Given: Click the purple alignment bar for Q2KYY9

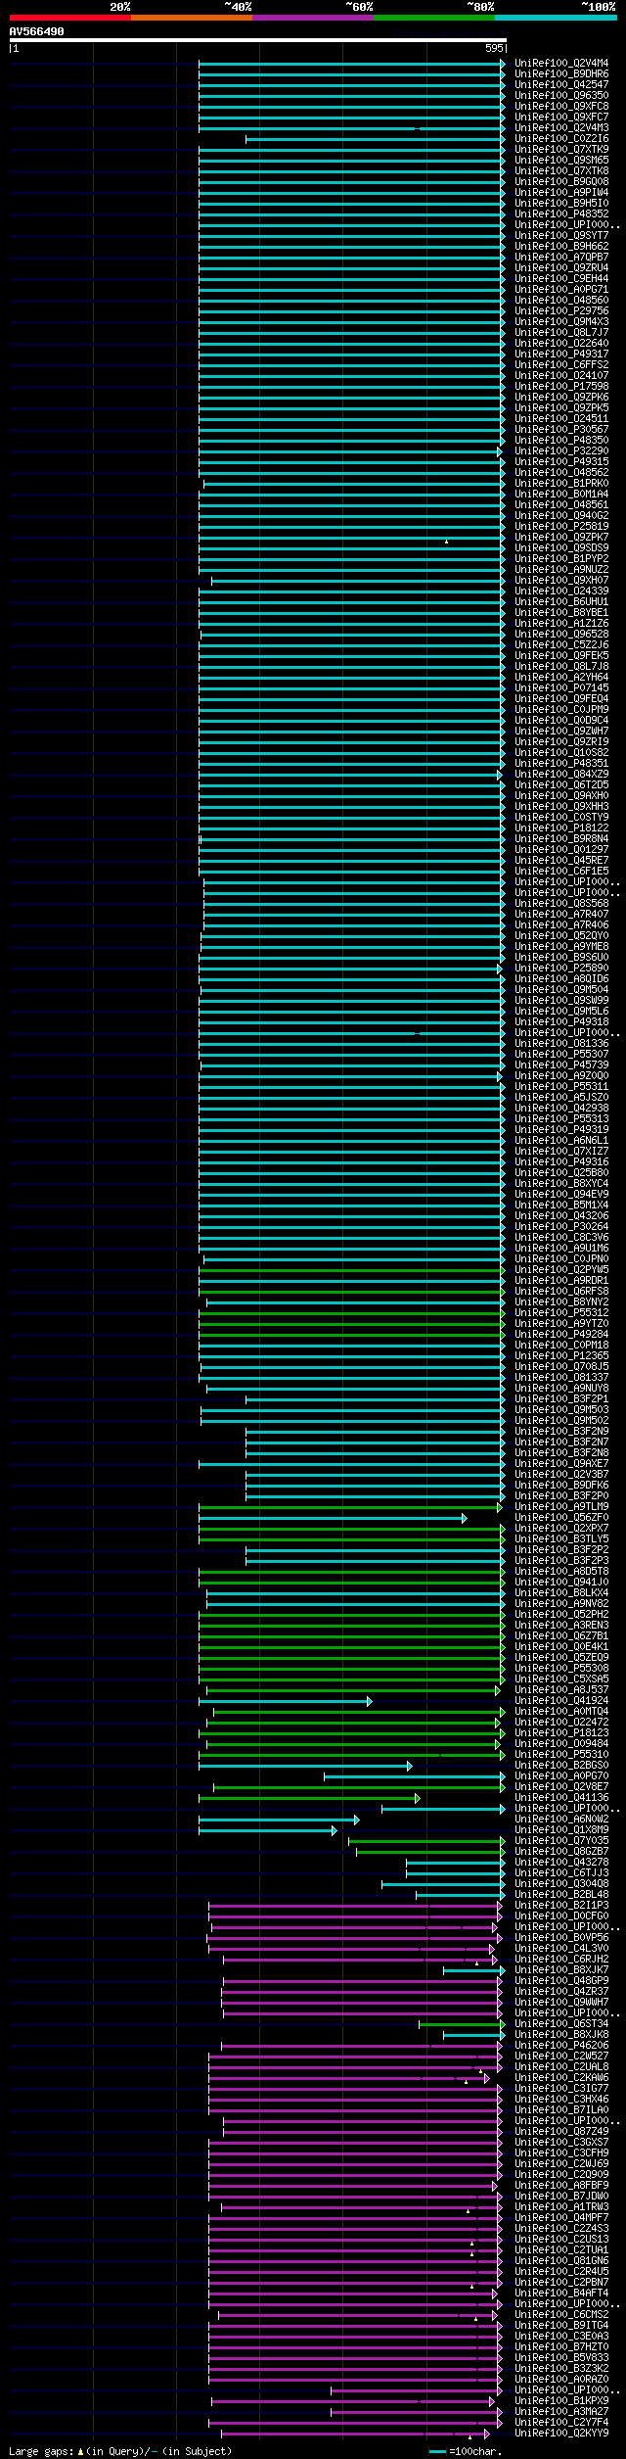Looking at the screenshot, I should tap(355, 2434).
